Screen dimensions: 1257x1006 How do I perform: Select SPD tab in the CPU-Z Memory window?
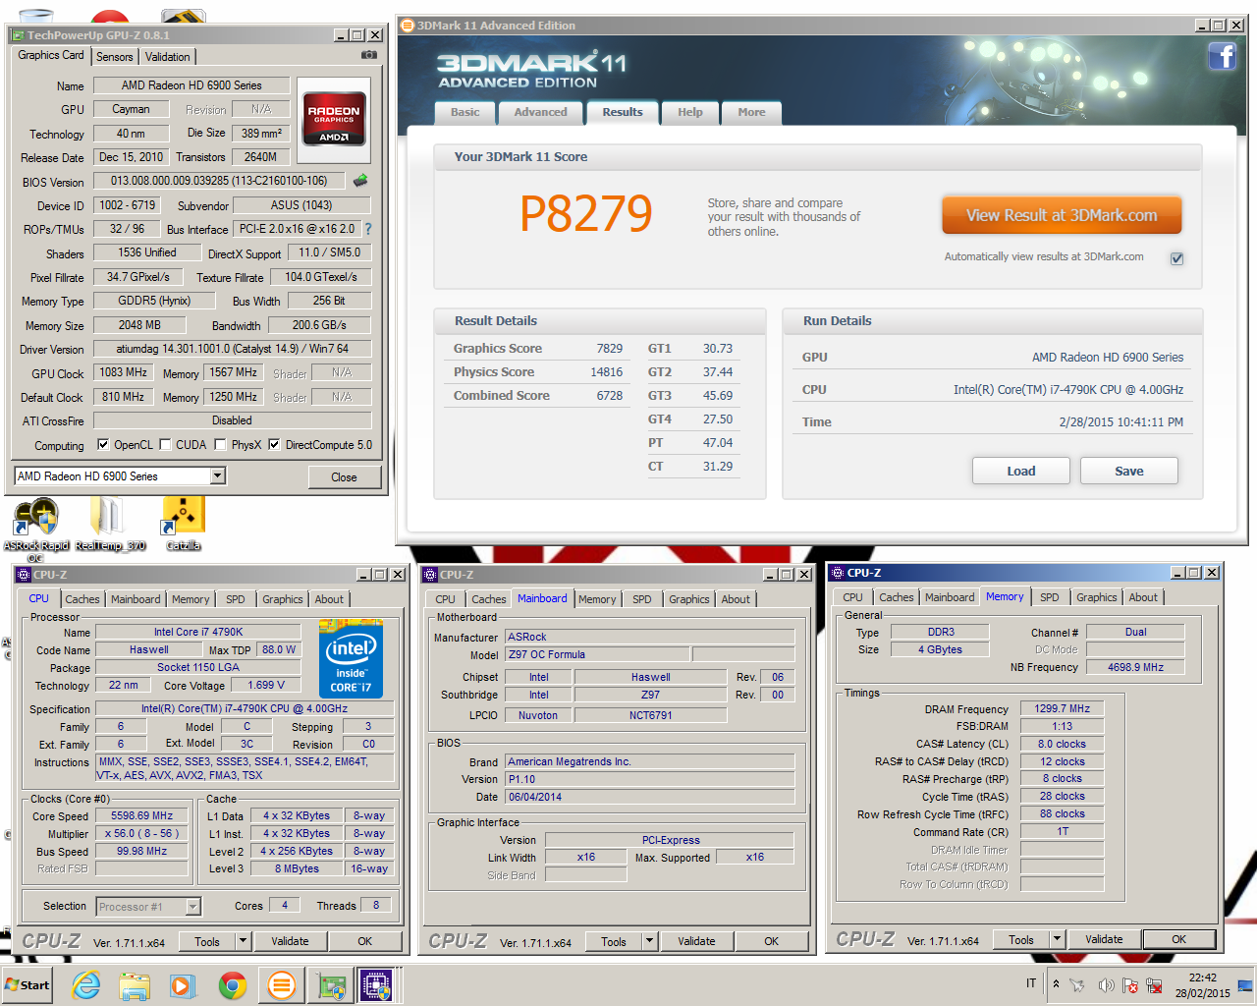[x=1050, y=597]
